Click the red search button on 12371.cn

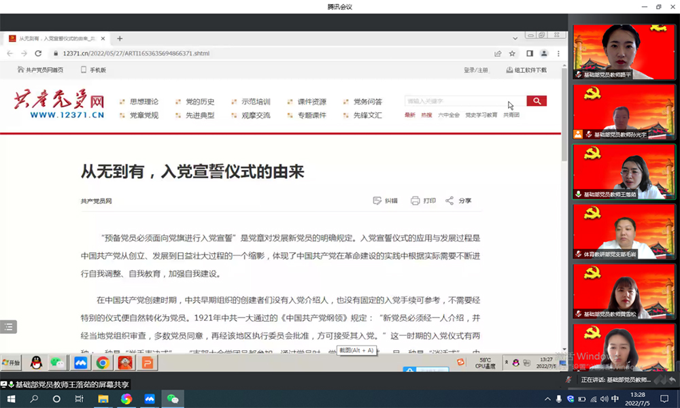click(537, 101)
